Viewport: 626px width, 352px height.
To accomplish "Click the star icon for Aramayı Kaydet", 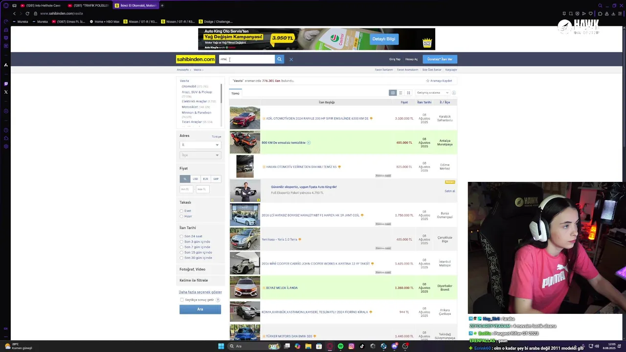I will tap(427, 81).
